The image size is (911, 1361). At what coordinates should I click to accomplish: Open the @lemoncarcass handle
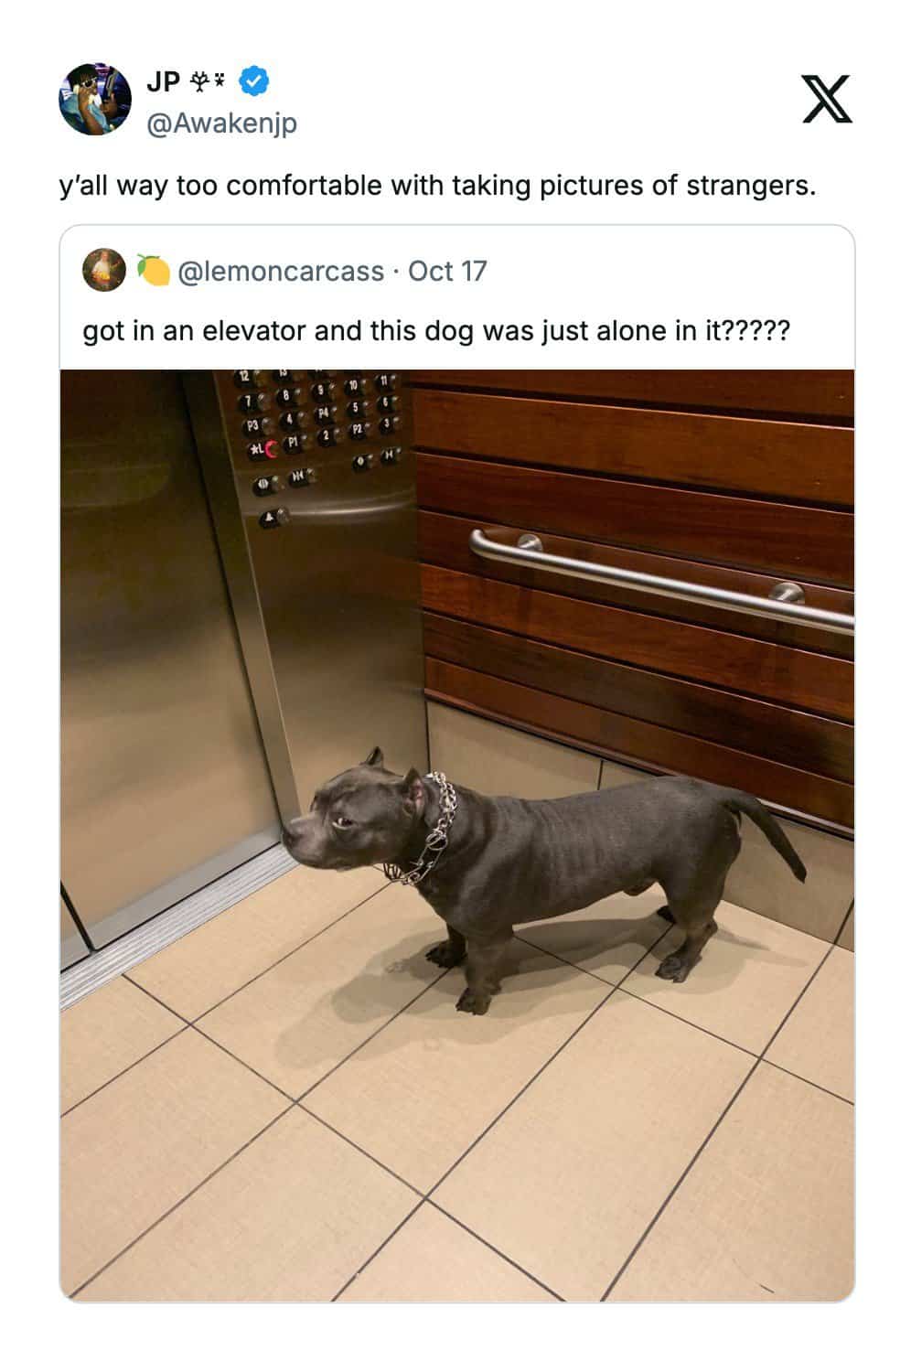[x=281, y=271]
